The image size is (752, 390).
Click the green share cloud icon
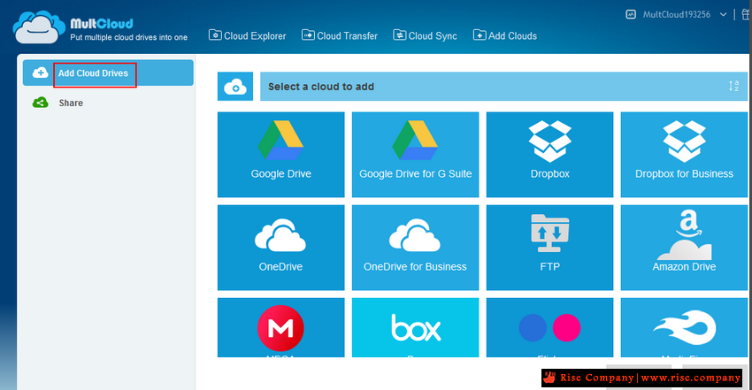[41, 103]
